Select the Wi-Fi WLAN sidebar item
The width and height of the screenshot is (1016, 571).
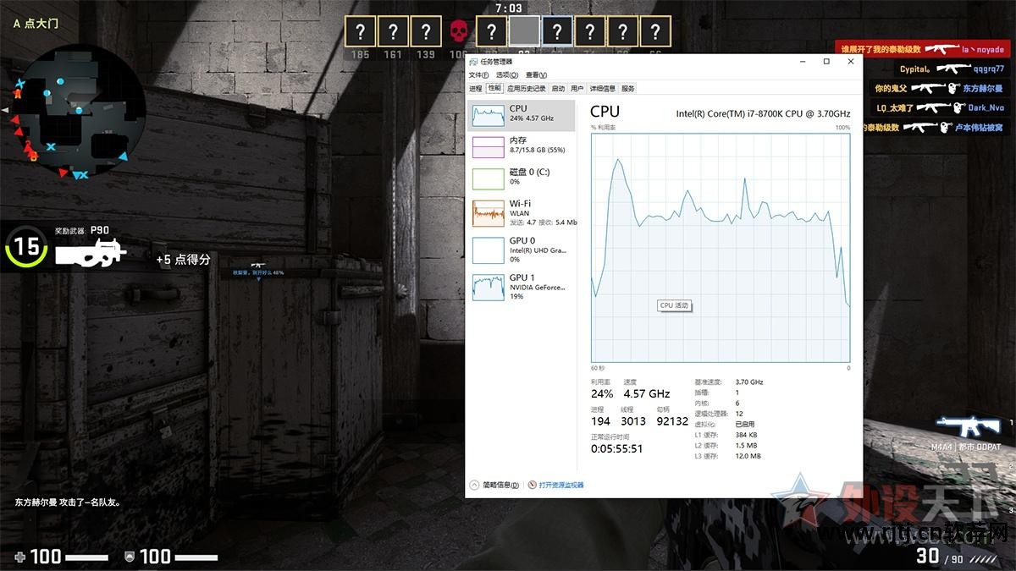tap(522, 213)
